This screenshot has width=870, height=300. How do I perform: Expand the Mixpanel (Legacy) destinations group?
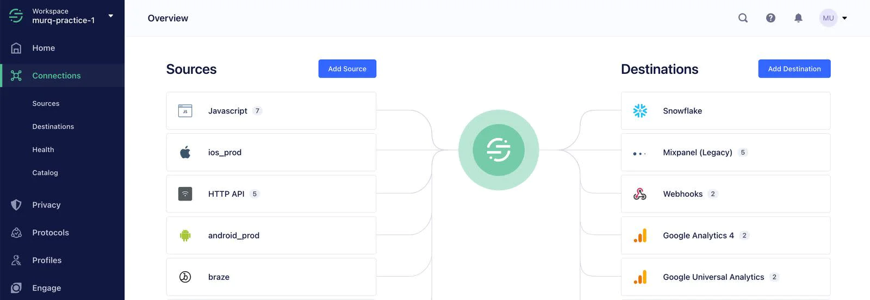click(x=743, y=153)
